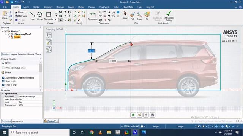
Task: Activate the Pull tool
Action: tap(133, 16)
